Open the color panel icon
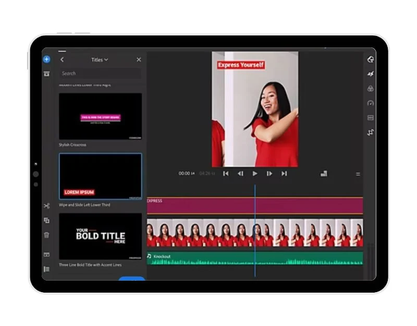 tap(371, 89)
